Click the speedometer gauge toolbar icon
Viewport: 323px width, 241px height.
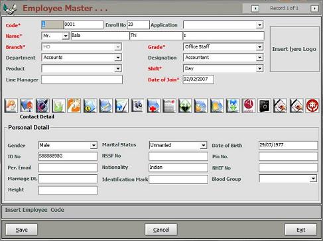click(x=42, y=106)
